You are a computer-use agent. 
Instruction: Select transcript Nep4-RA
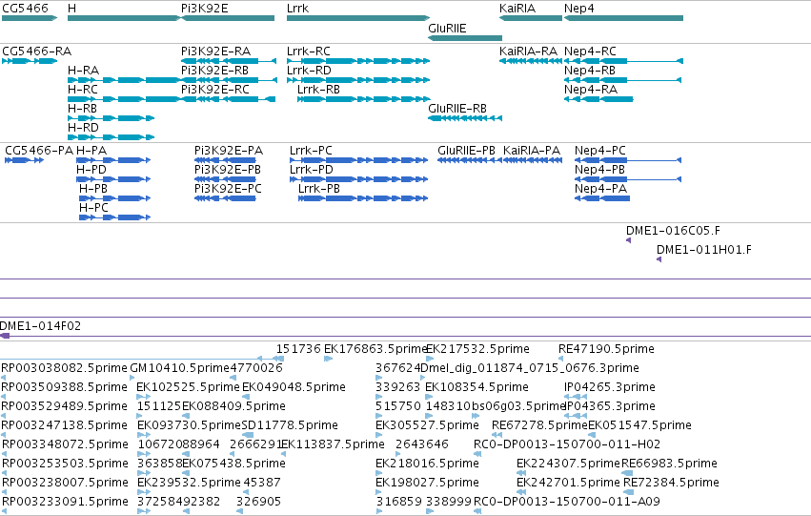pyautogui.click(x=598, y=99)
